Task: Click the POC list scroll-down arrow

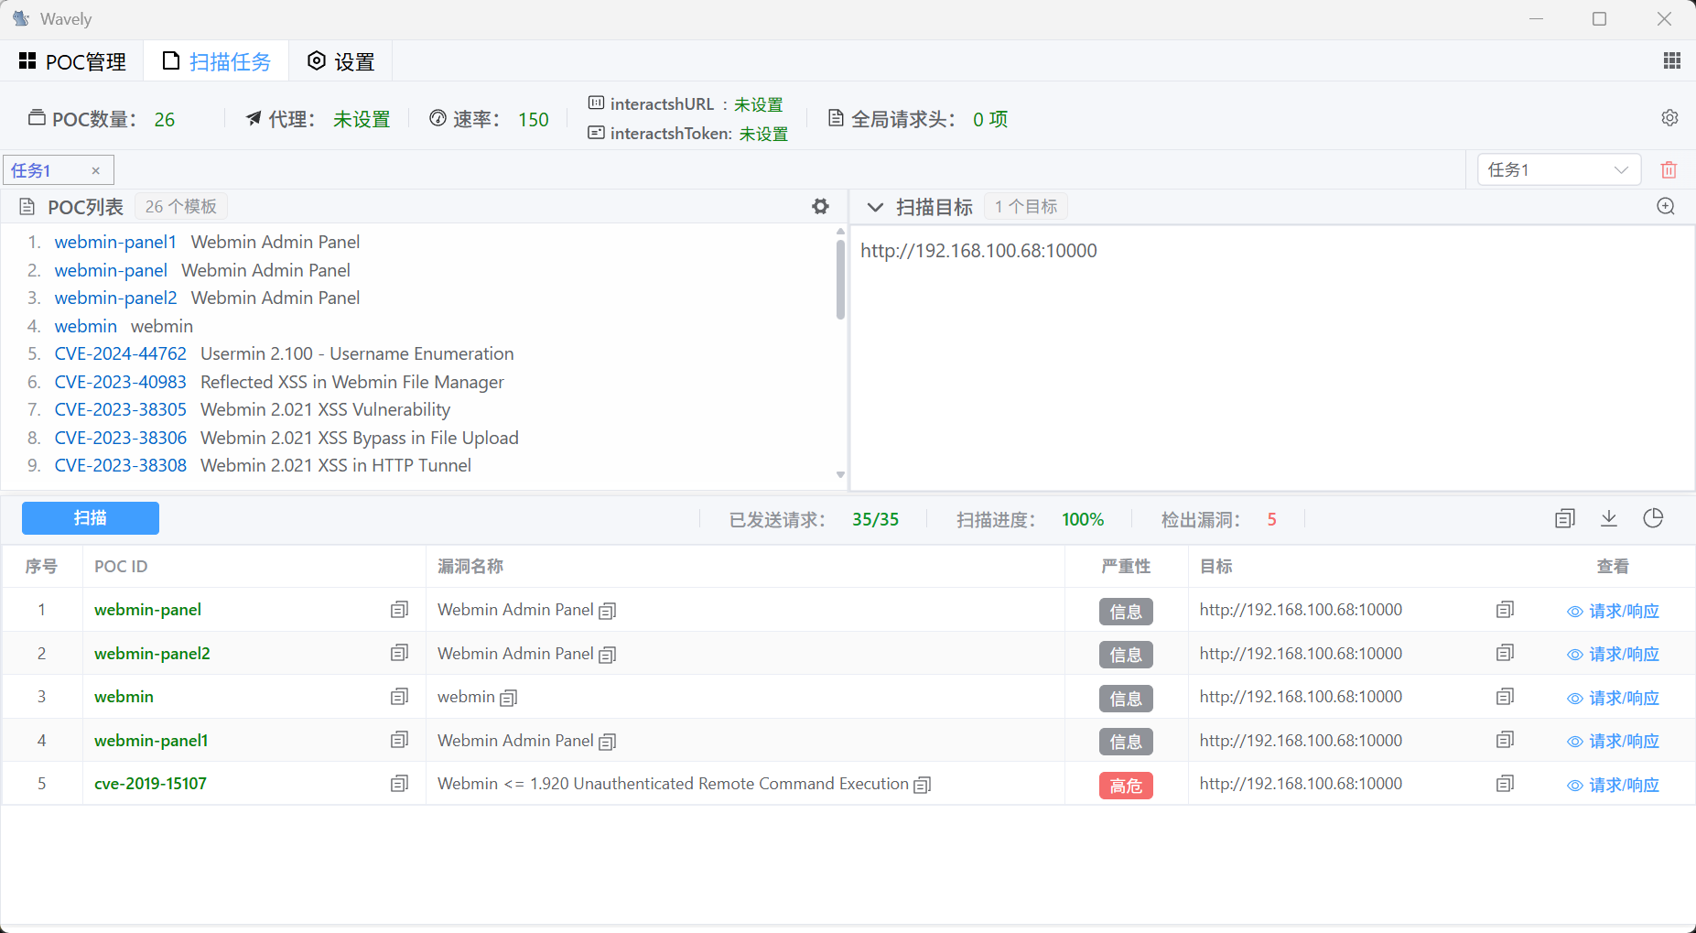Action: (840, 474)
